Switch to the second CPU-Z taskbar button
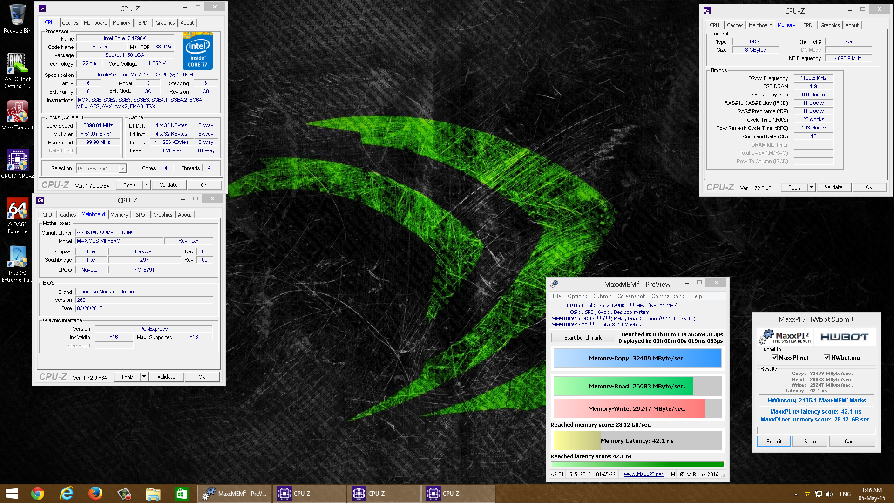 tap(384, 494)
